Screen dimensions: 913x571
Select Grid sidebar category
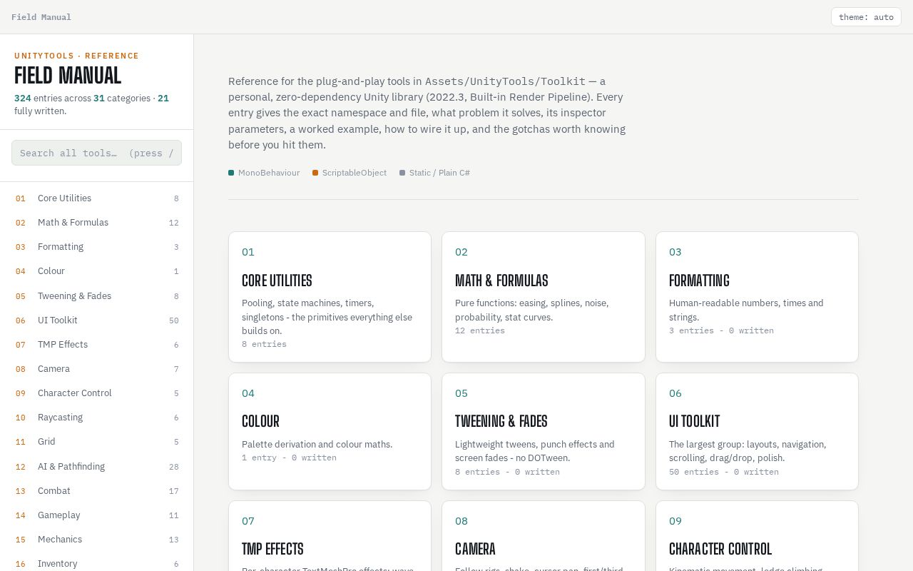[96, 442]
